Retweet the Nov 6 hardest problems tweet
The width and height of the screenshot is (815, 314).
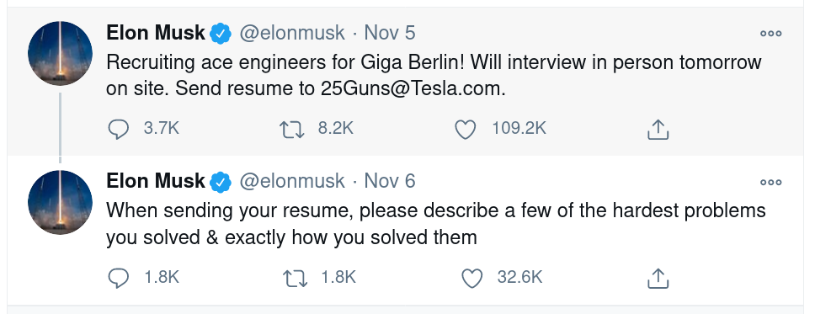pyautogui.click(x=295, y=278)
